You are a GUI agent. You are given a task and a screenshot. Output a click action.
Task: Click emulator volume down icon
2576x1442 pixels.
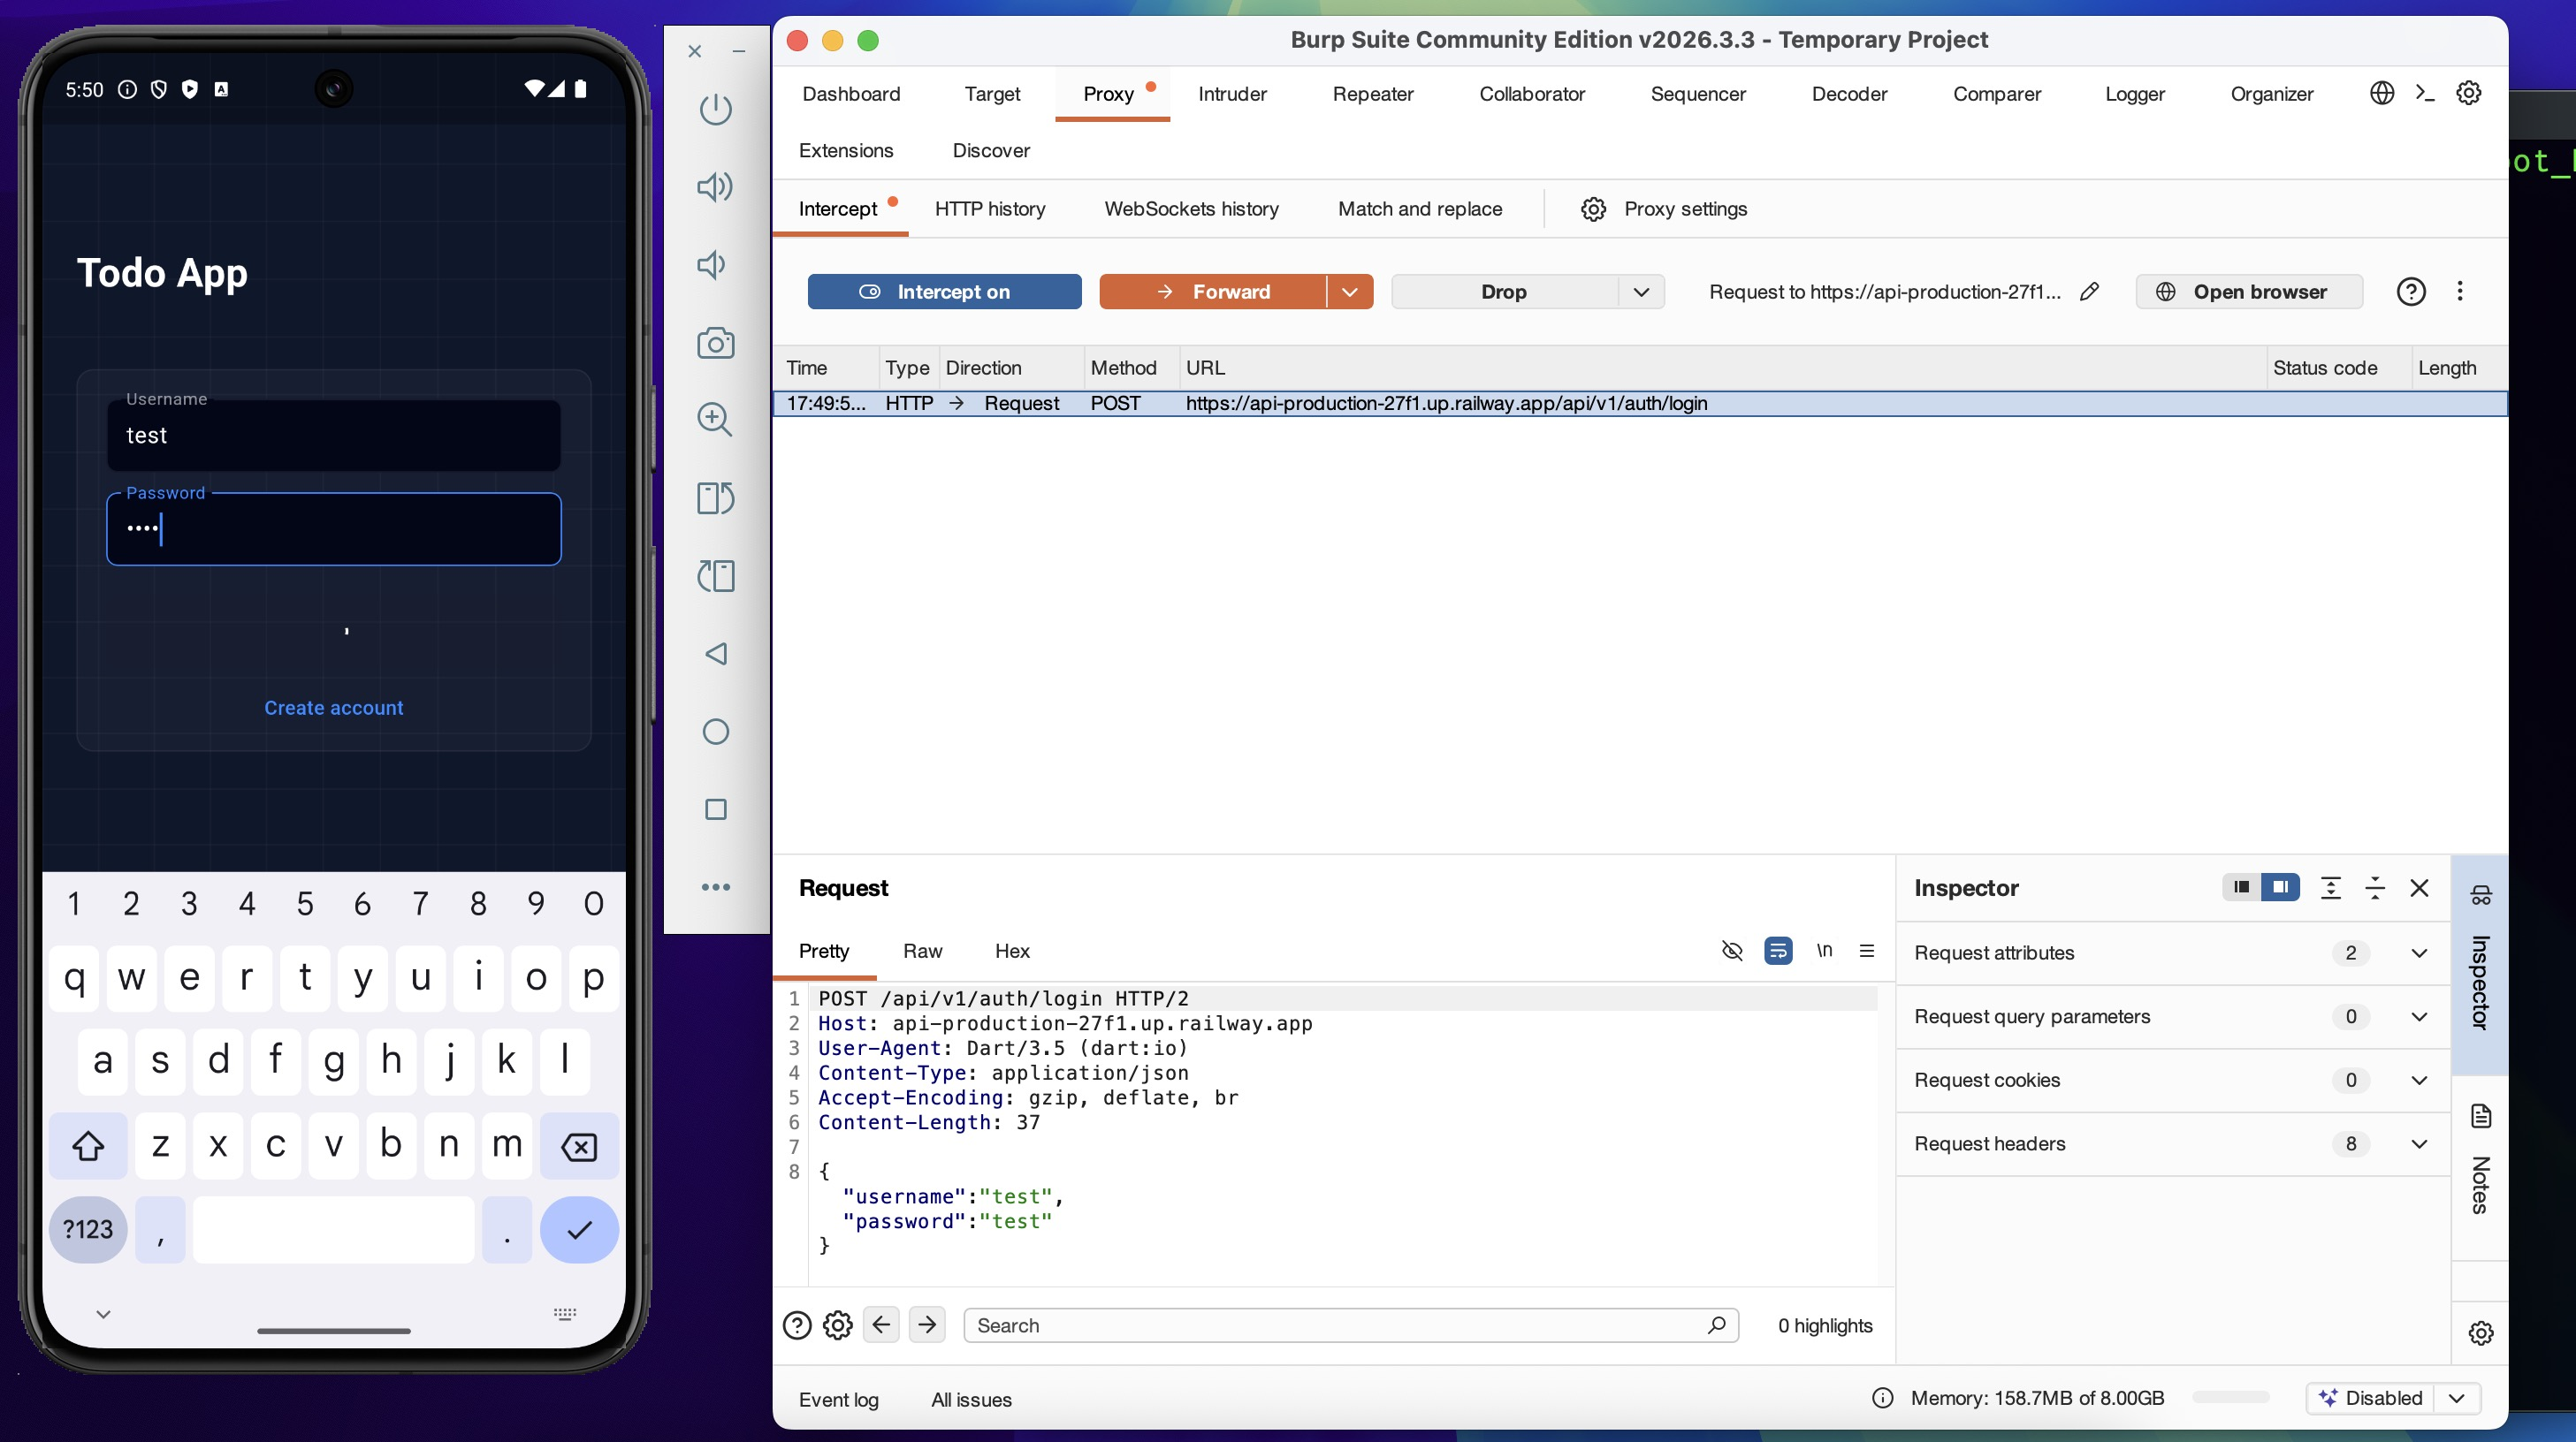pos(711,265)
